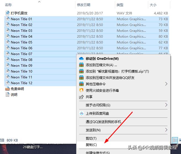This screenshot has width=181, height=154.
Task: Click the Neon Title 03 file icon
Action: (7, 30)
